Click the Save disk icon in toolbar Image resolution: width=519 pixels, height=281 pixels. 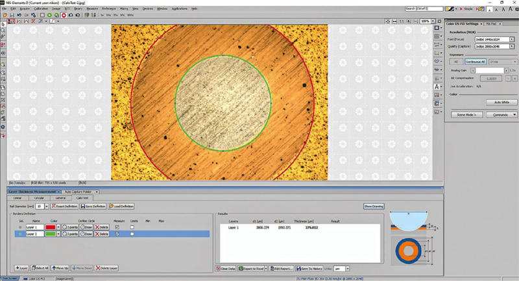click(x=12, y=15)
